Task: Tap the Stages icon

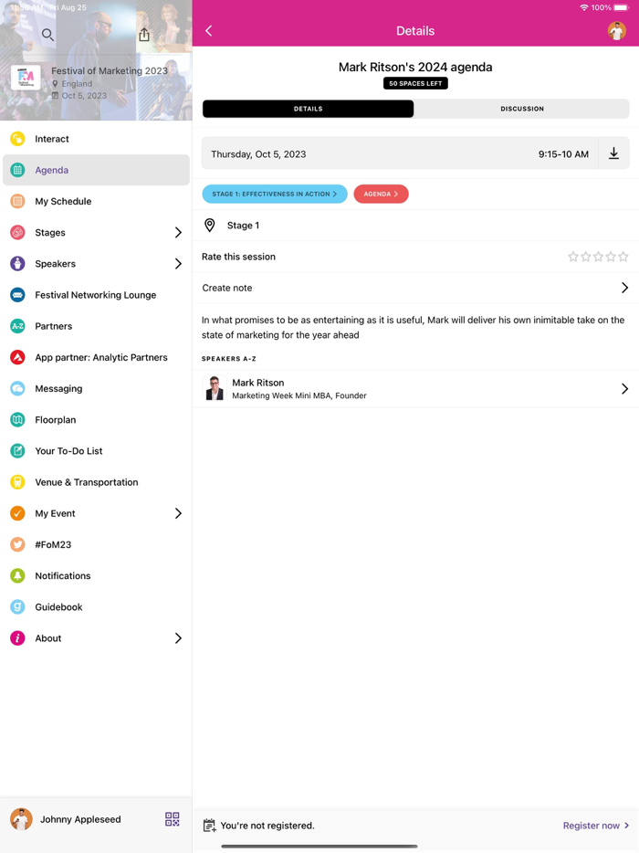Action: pos(17,232)
